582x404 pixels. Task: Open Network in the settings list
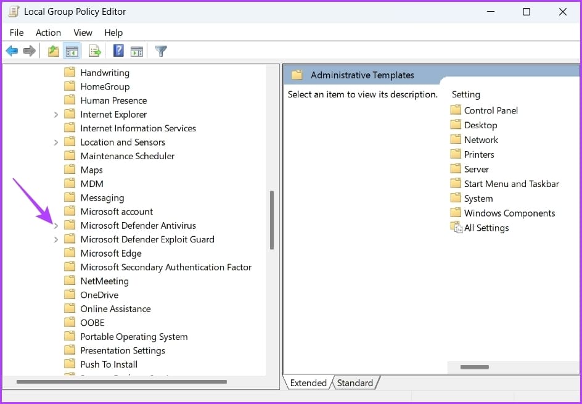pos(481,139)
